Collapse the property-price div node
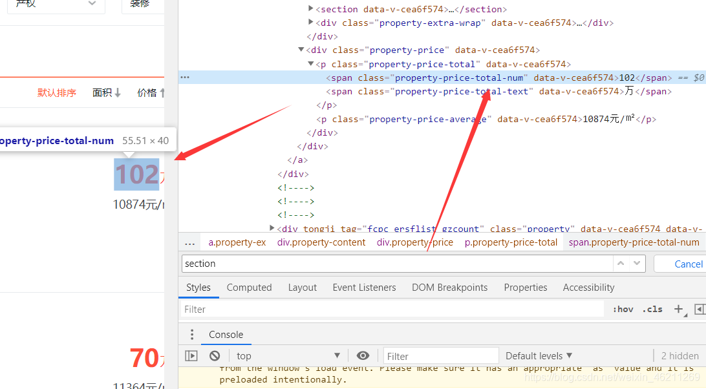 pos(301,50)
